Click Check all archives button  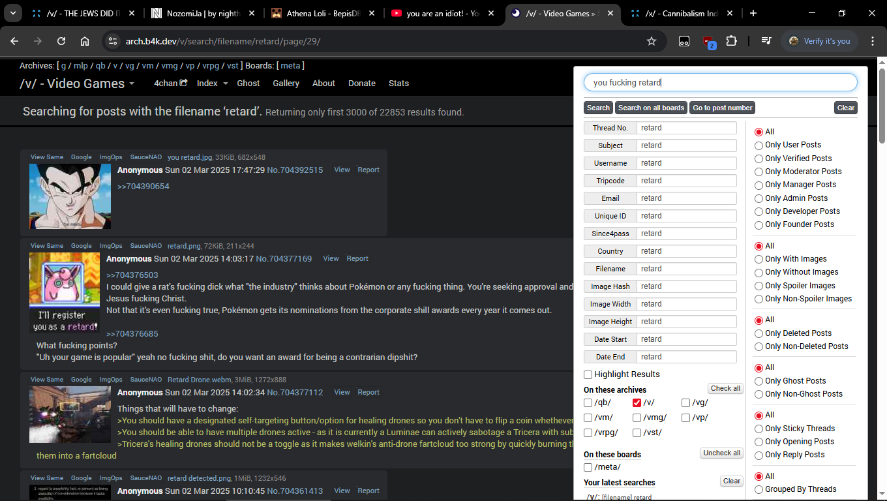(726, 388)
